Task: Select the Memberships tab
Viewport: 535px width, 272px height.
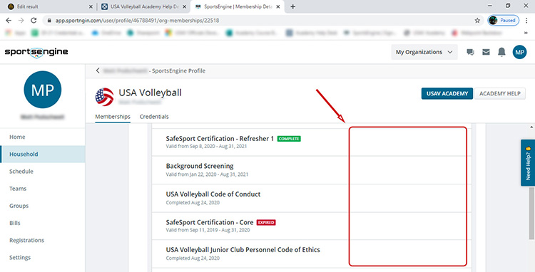Action: pos(113,117)
